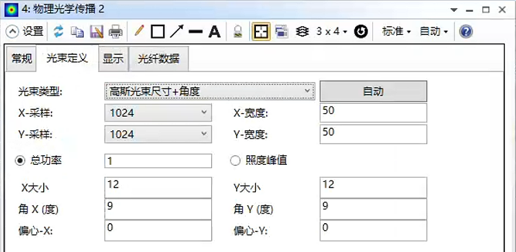516x252 pixels.
Task: Open the help question mark icon
Action: coord(466,32)
